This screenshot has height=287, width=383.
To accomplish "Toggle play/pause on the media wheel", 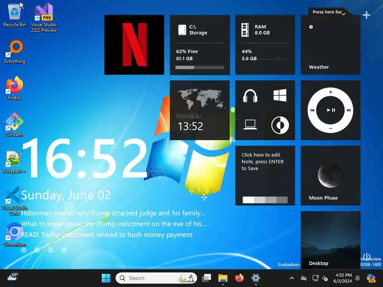I will [331, 110].
